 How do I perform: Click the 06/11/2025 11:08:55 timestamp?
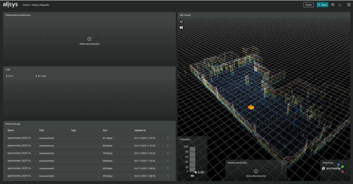[x=145, y=176]
